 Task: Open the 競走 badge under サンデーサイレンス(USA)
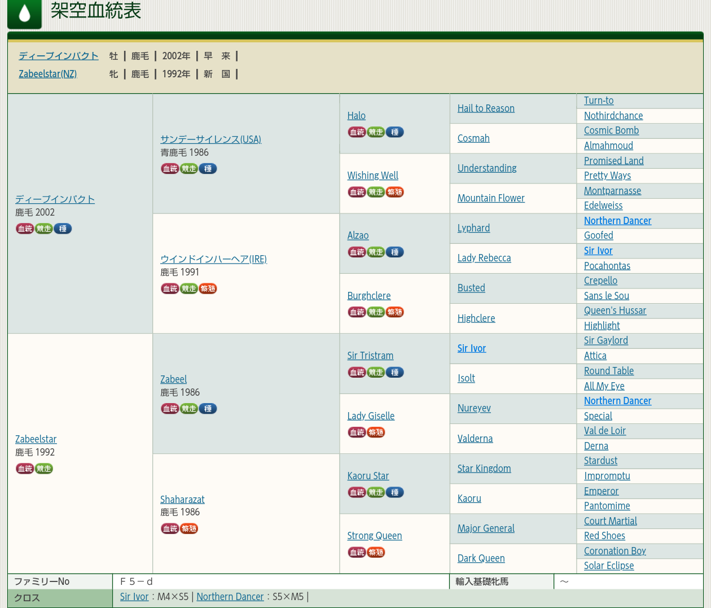coord(189,169)
